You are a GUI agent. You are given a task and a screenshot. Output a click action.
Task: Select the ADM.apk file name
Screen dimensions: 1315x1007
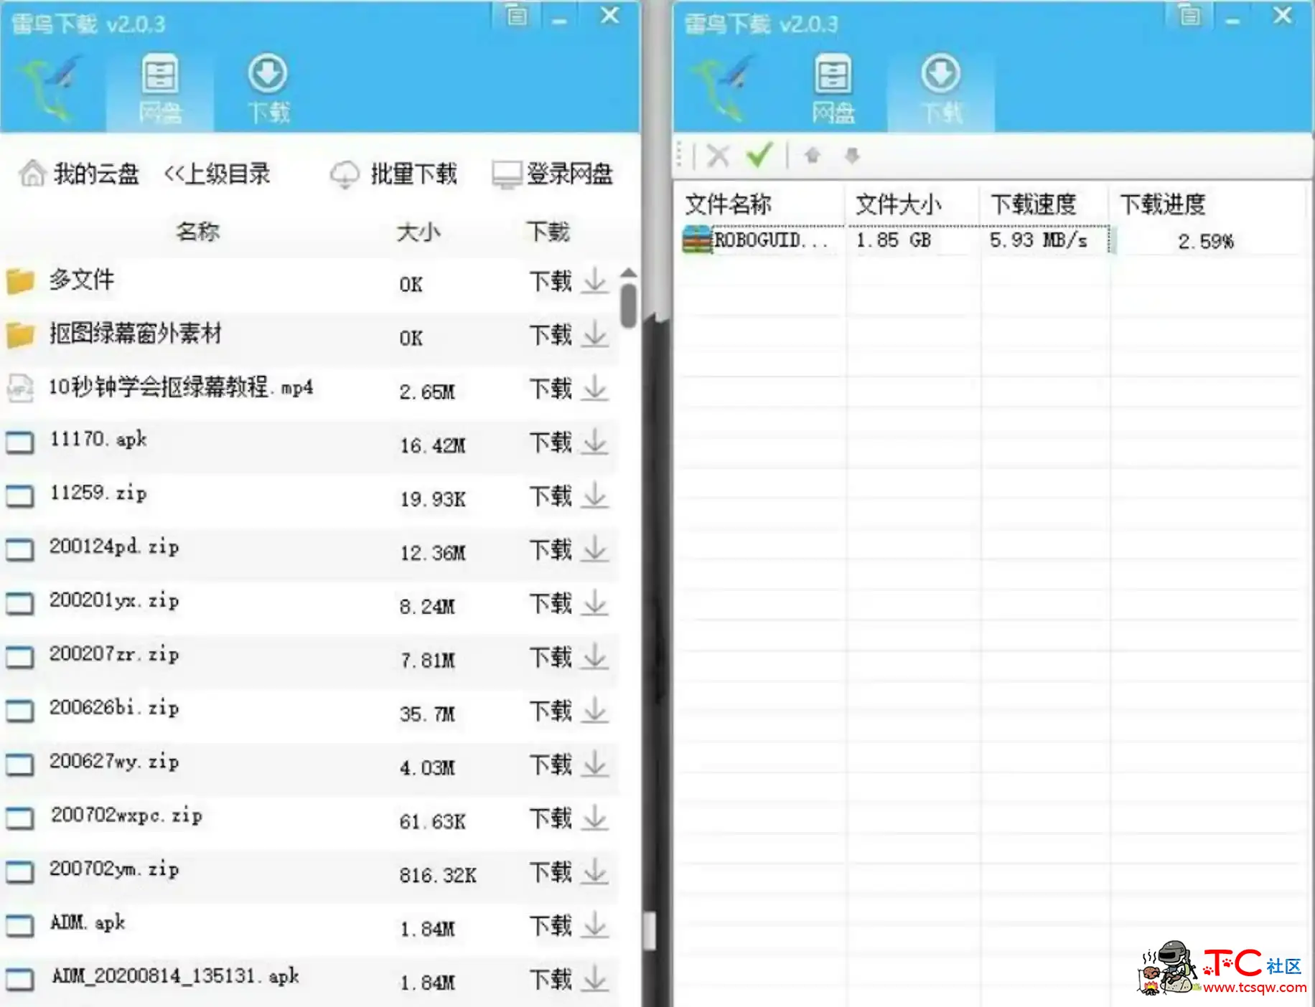pyautogui.click(x=88, y=922)
